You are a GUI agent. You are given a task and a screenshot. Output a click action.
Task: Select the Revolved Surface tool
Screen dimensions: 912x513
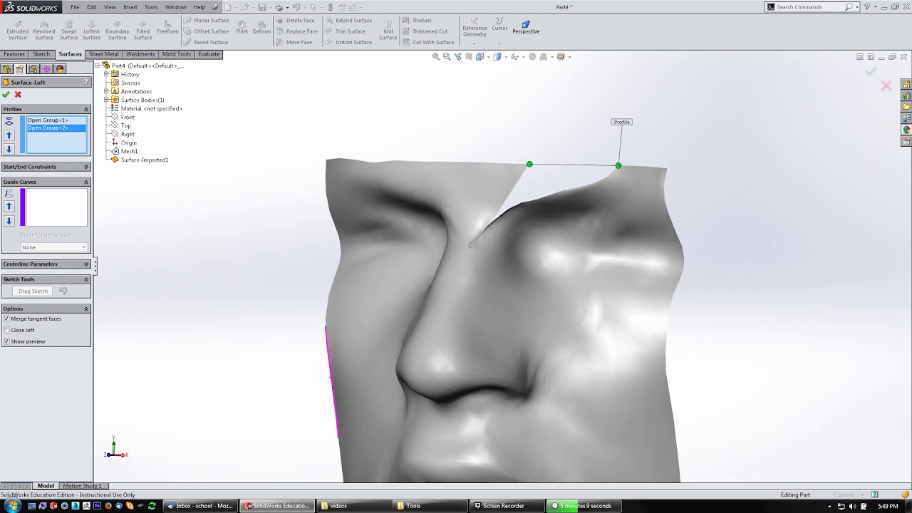(43, 30)
